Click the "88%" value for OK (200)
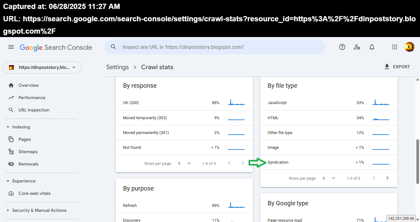The width and height of the screenshot is (420, 222). (216, 103)
